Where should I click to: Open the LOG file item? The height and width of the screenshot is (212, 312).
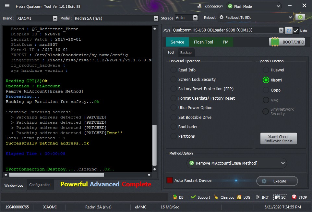(244, 197)
